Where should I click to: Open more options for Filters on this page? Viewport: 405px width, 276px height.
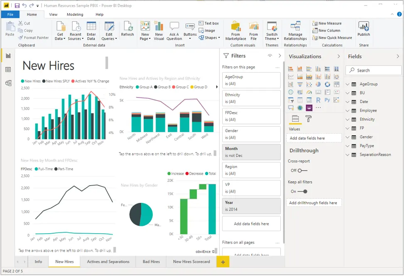(x=277, y=67)
